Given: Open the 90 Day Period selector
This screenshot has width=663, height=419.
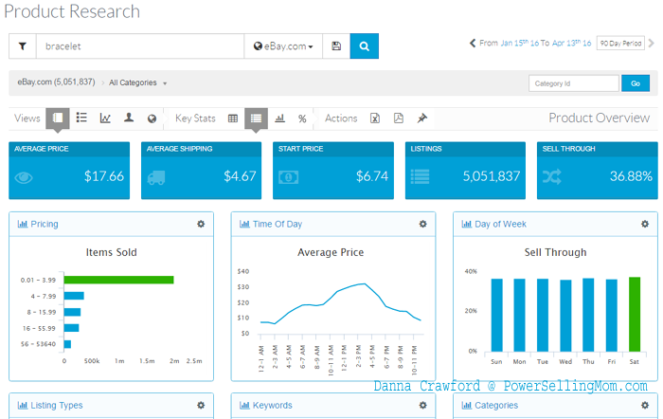Looking at the screenshot, I should [x=620, y=44].
